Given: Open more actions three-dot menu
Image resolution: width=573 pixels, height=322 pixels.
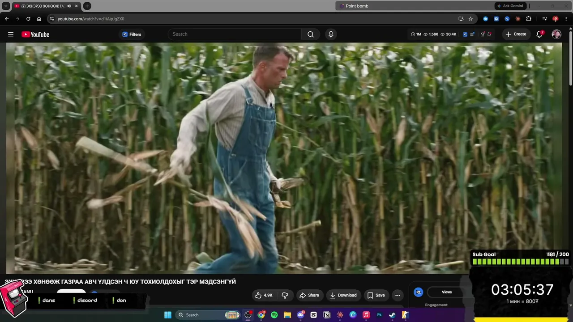Looking at the screenshot, I should point(398,295).
